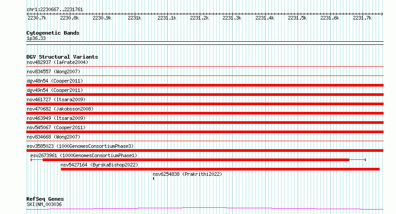Open variant nsv470682 (Jakobsson2008)
Image resolution: width=396 pixels, height=214 pixels.
pyautogui.click(x=60, y=109)
